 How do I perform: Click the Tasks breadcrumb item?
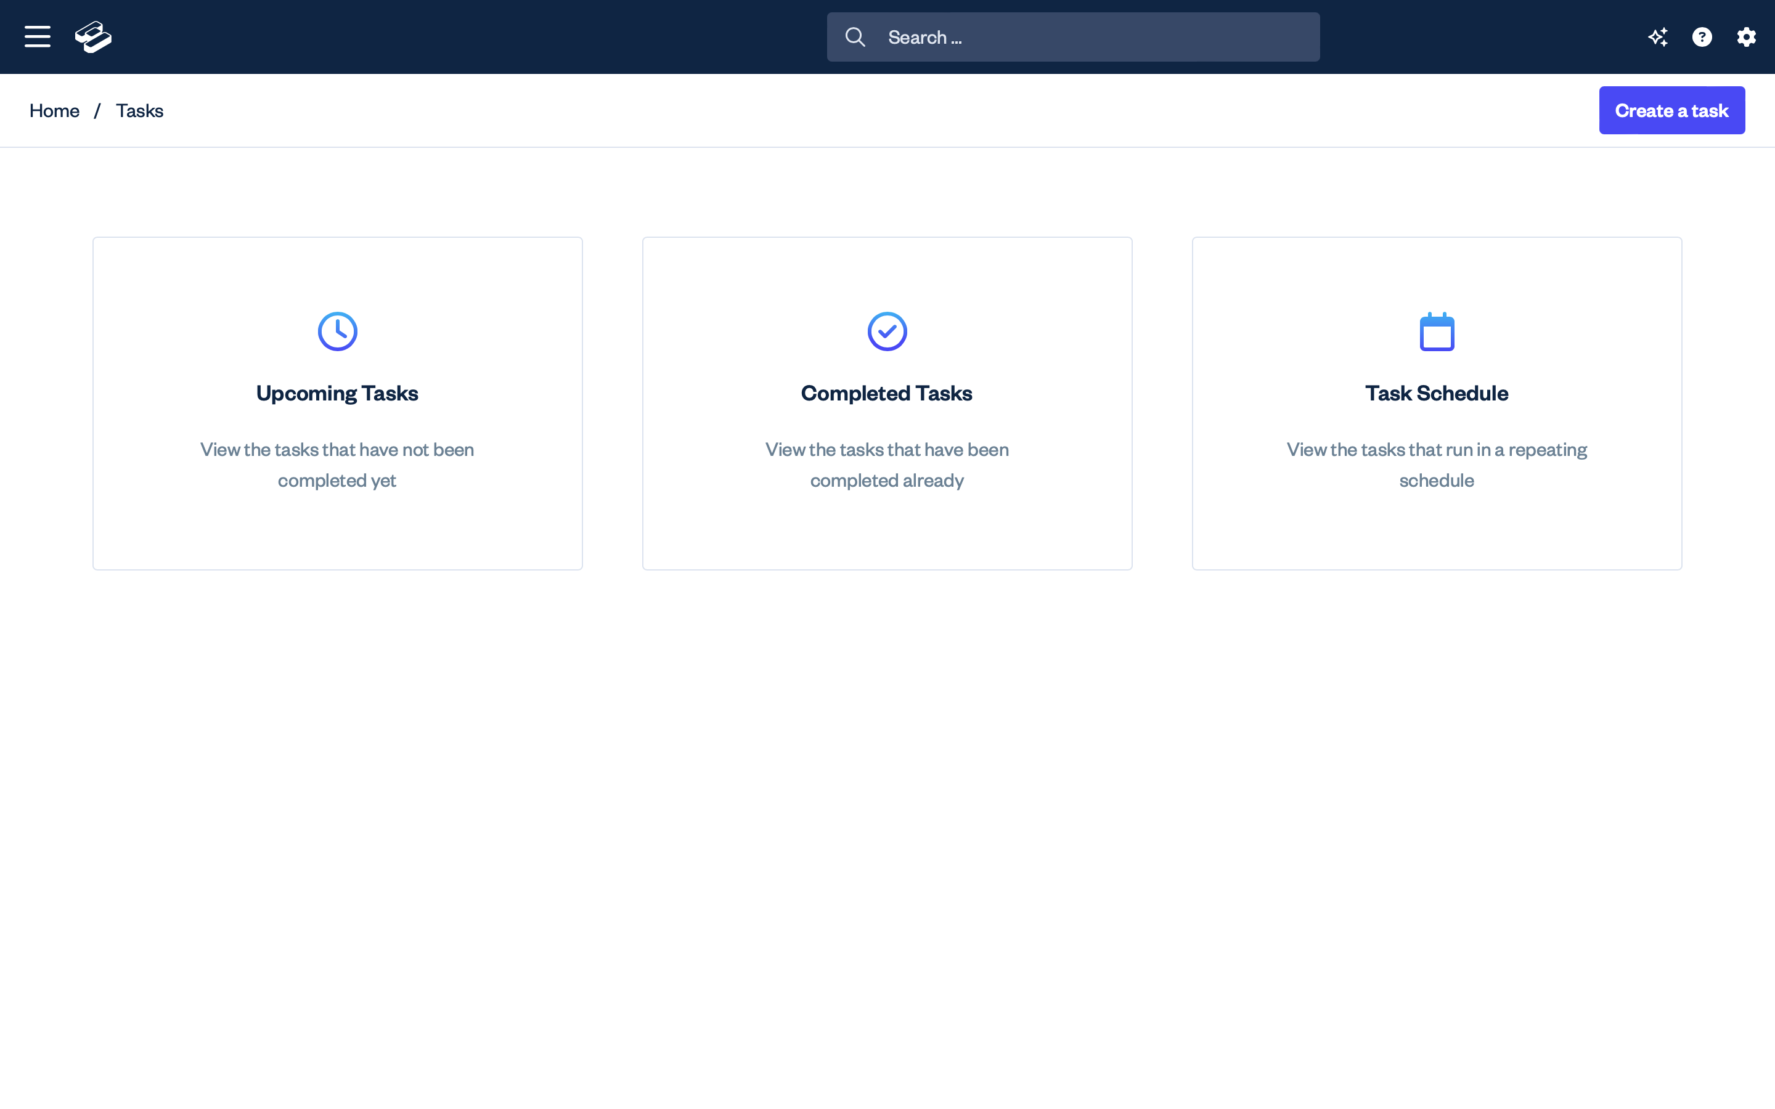[x=139, y=111]
